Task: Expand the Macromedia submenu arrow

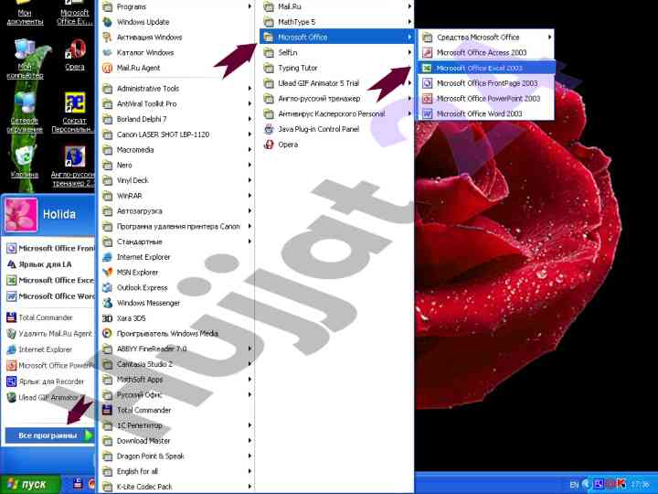Action: [249, 150]
